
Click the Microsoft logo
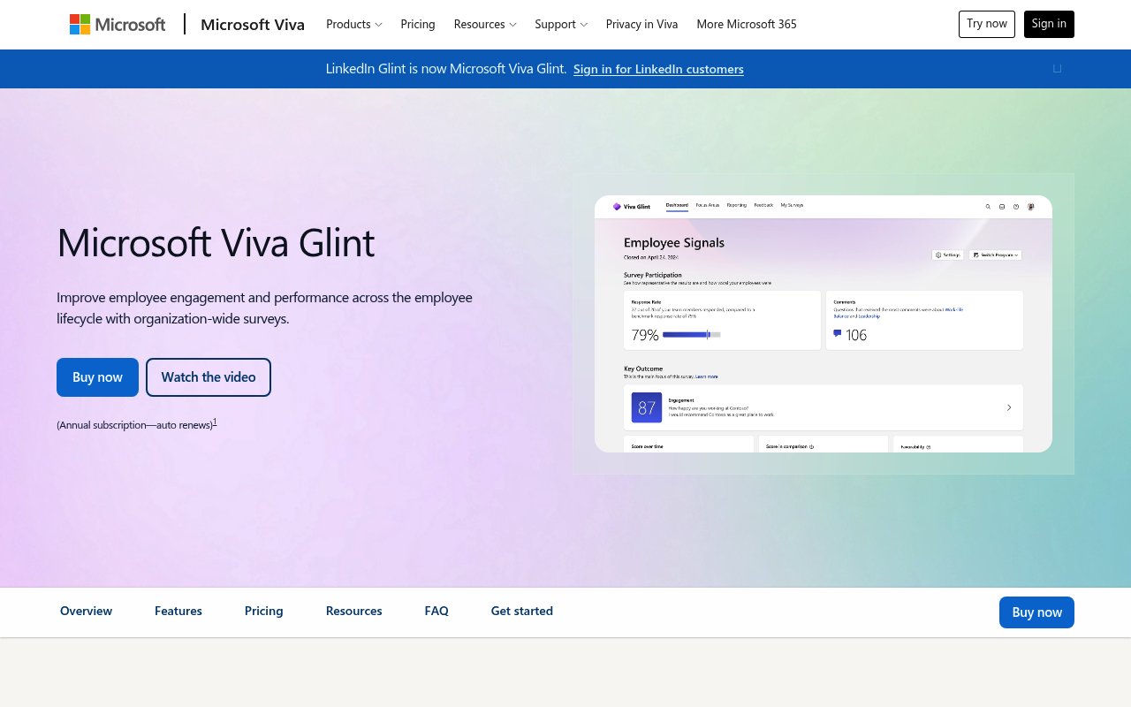pyautogui.click(x=118, y=24)
